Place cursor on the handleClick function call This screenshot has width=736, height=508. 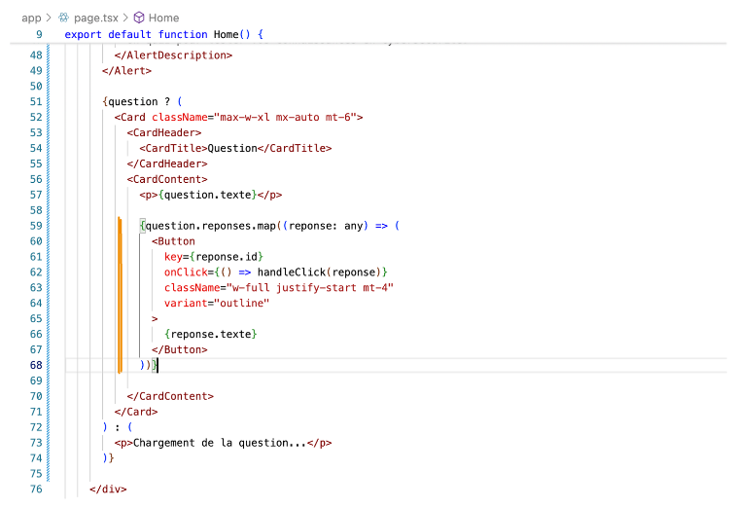pos(292,272)
